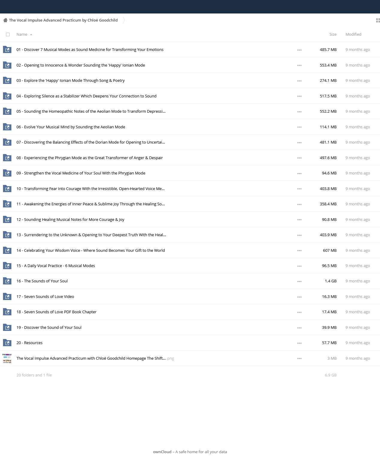Image resolution: width=380 pixels, height=461 pixels.
Task: Click the home icon in the breadcrumb
Action: [x=5, y=20]
